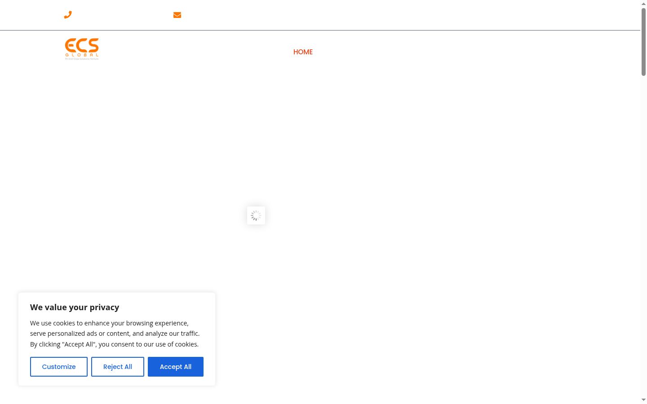Accept all cookies

pyautogui.click(x=176, y=367)
